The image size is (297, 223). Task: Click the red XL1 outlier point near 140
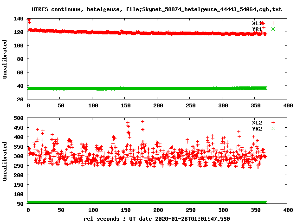[x=29, y=20]
